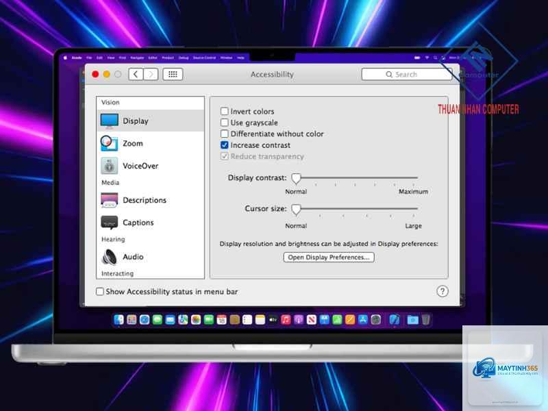
Task: Launch Safari from the Dock
Action: (145, 319)
